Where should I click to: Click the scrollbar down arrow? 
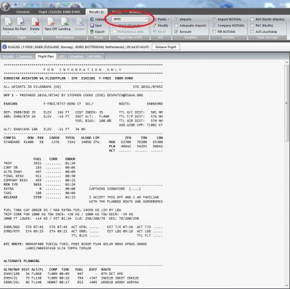287,286
